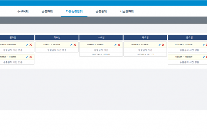
Task: Open the 시스템관리 tab
Action: coord(127,11)
